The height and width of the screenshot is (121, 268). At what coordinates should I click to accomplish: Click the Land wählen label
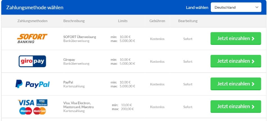pos(197,8)
